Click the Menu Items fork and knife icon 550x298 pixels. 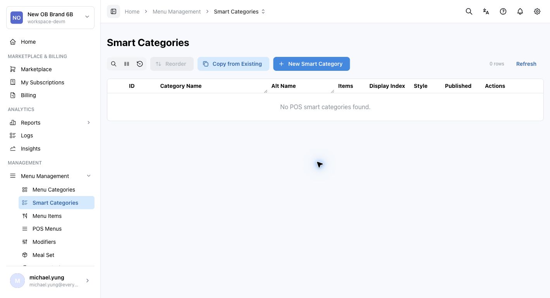pyautogui.click(x=25, y=216)
